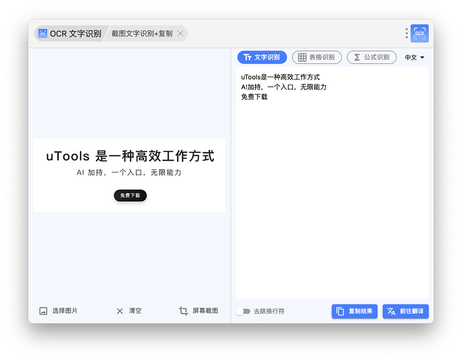Open the three-dot more options menu
462x361 pixels.
tap(406, 33)
